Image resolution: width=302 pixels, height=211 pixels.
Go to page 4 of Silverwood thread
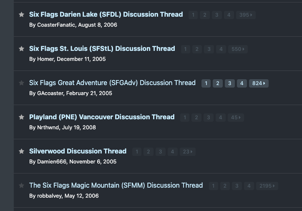pyautogui.click(x=172, y=152)
